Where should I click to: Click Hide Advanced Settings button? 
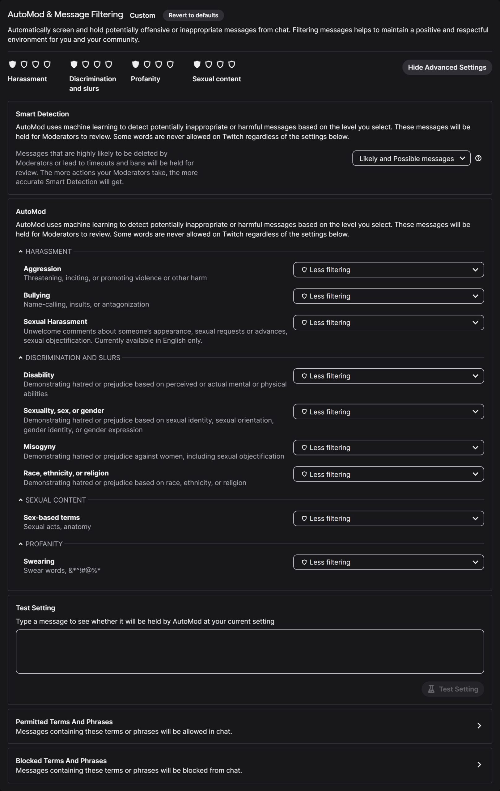tap(447, 67)
